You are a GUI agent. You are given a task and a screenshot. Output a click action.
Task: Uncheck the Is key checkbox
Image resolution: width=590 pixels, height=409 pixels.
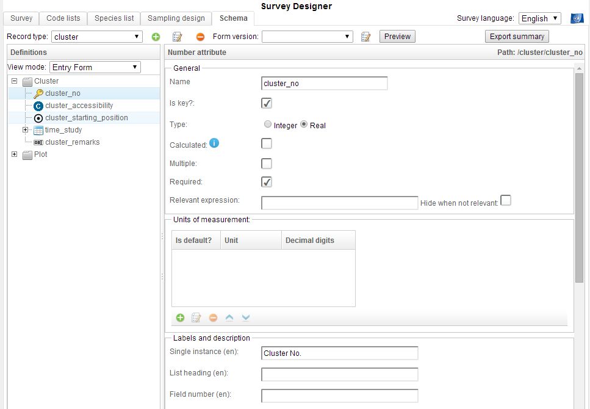pyautogui.click(x=267, y=103)
